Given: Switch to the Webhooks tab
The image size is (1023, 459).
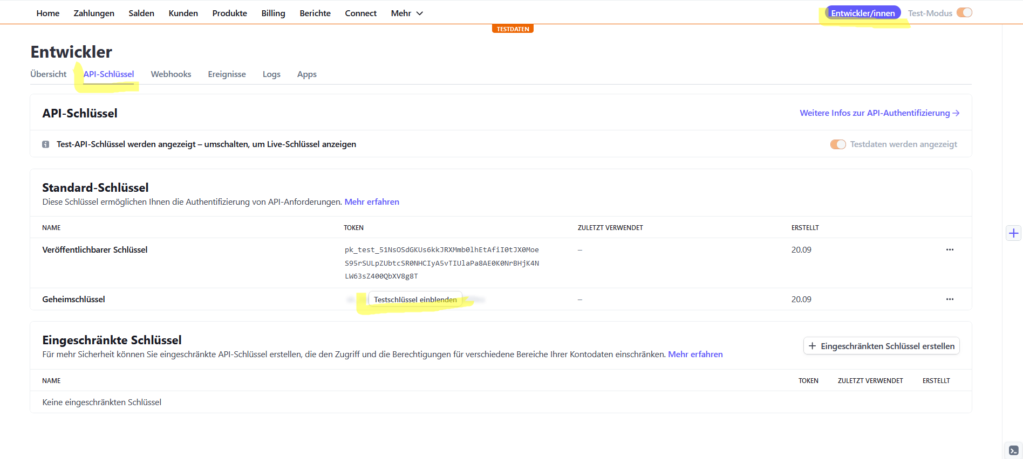Looking at the screenshot, I should [170, 74].
